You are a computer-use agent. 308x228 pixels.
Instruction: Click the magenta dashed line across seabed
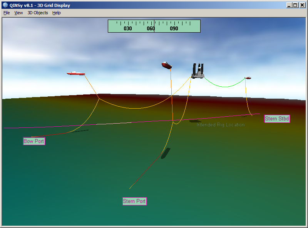pos(115,124)
